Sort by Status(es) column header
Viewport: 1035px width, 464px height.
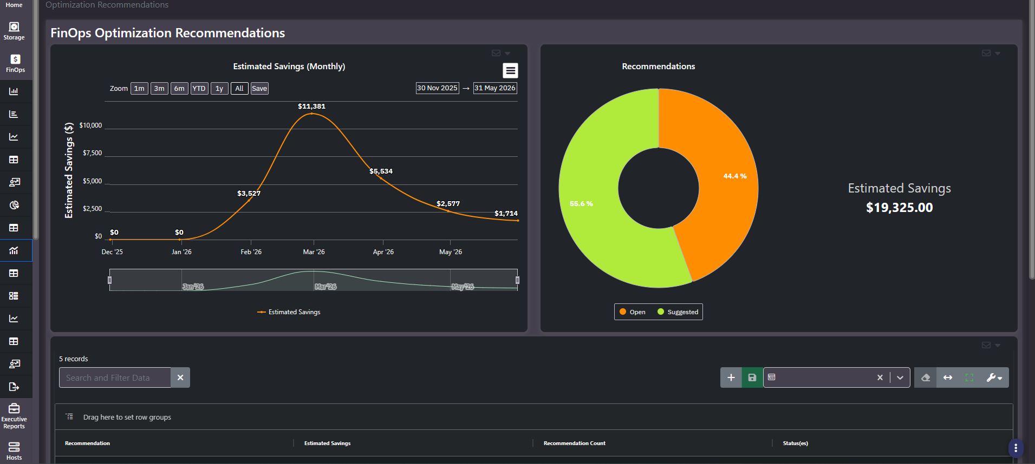click(x=795, y=443)
